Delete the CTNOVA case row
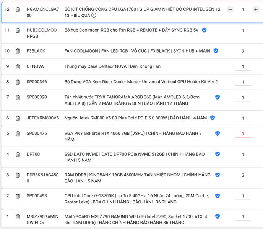 tap(18, 67)
